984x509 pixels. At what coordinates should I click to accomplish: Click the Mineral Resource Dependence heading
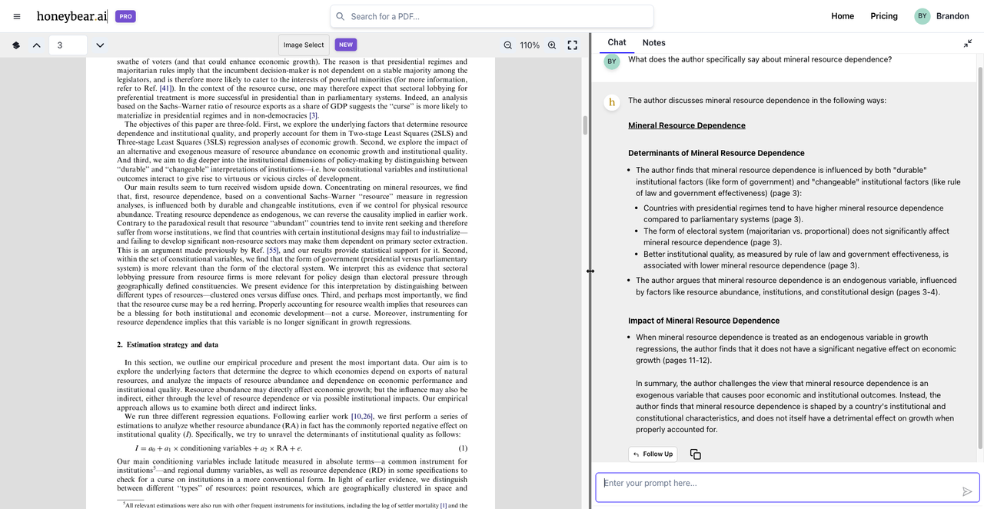coord(686,125)
